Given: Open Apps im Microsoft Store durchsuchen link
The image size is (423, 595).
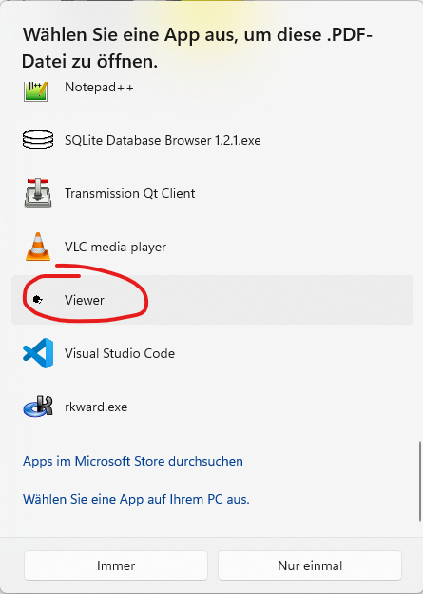Looking at the screenshot, I should 133,461.
